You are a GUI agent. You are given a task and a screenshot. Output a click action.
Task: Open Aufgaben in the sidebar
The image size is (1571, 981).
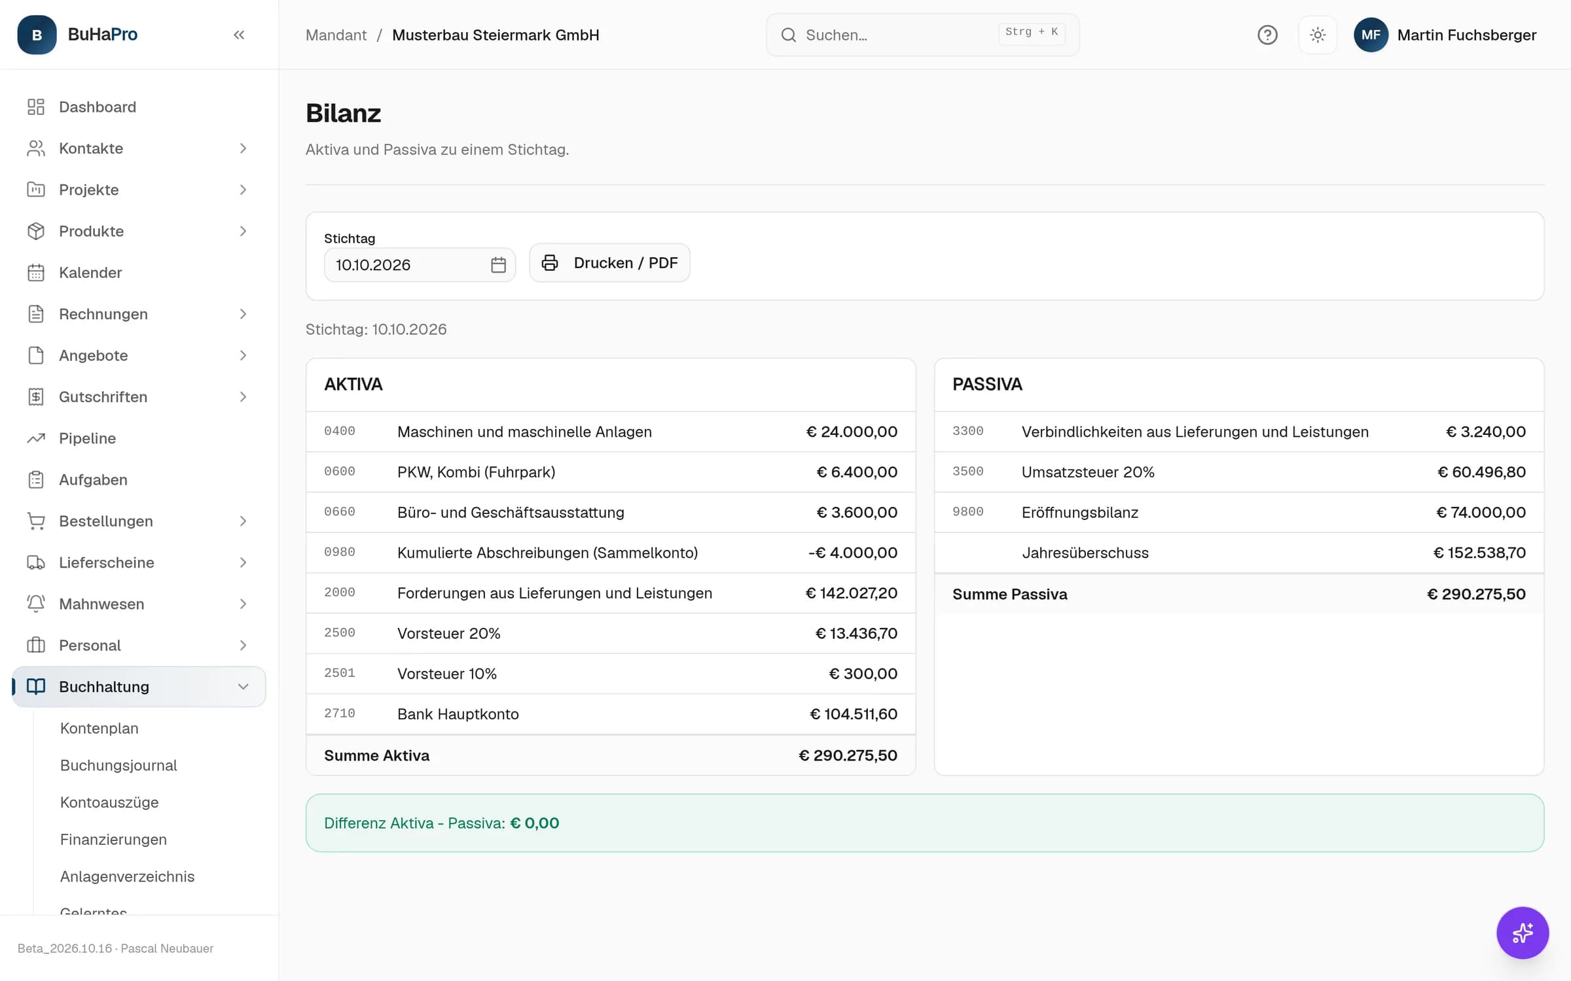tap(139, 479)
